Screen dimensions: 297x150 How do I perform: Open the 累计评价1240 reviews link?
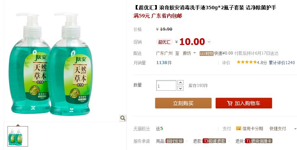coord(282,62)
